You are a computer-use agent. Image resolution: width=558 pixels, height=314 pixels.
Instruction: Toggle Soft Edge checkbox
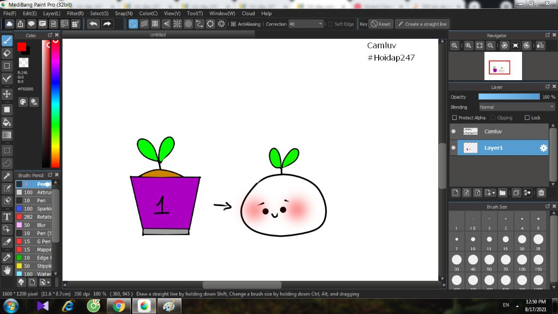coord(330,24)
